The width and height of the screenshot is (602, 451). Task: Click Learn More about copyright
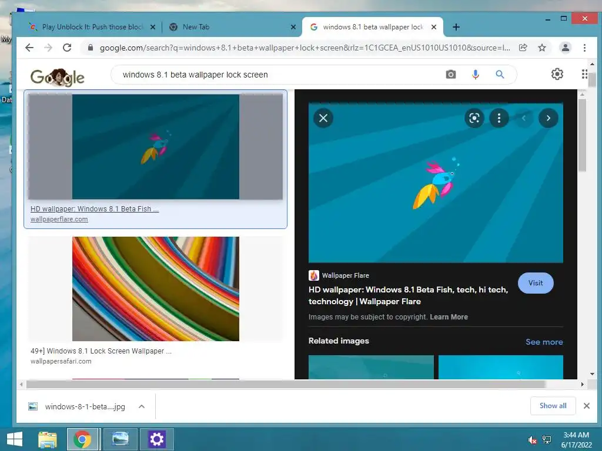point(449,317)
